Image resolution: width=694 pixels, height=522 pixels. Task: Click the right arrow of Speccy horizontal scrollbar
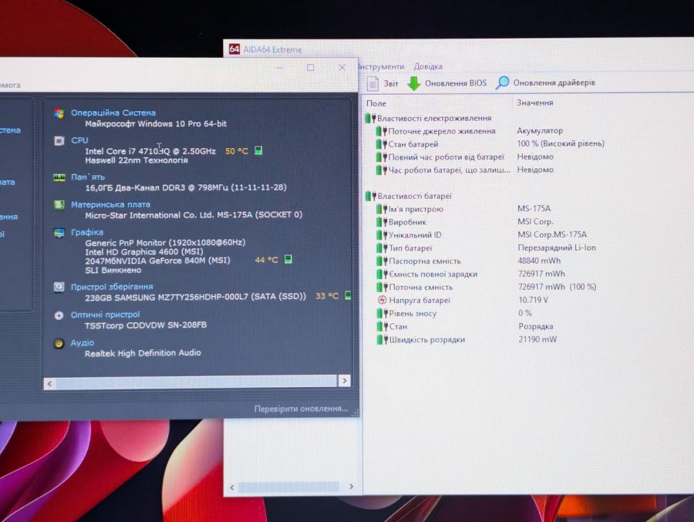tap(345, 381)
